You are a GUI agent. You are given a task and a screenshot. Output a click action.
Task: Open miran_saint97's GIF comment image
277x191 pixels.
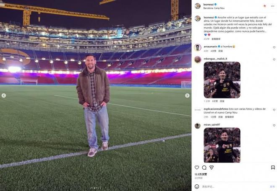pos(222,145)
